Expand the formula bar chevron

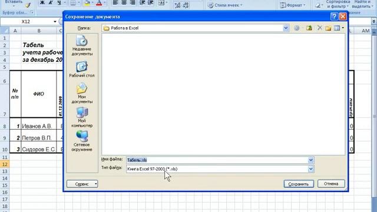click(373, 21)
